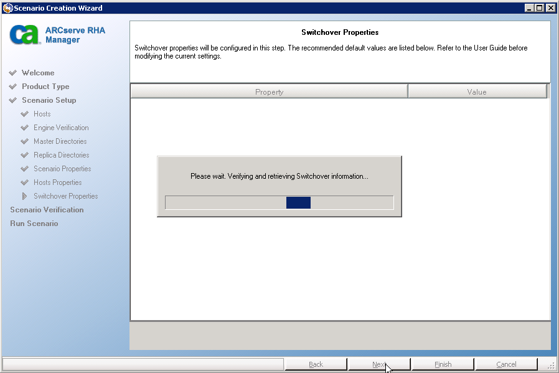Click the Finish button
This screenshot has height=373, width=559.
click(x=443, y=364)
